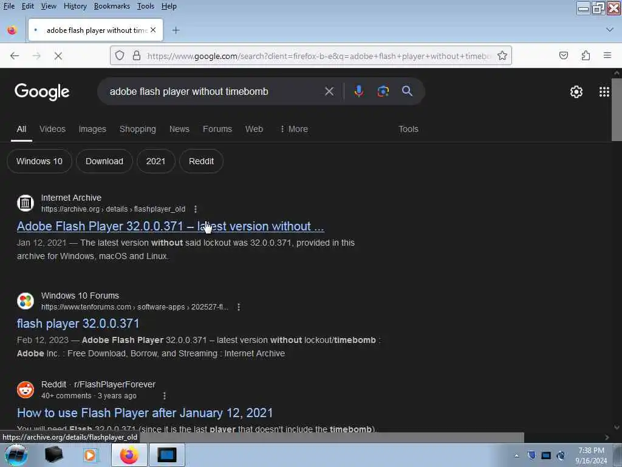622x467 pixels.
Task: Click the Firefox View icon in tab strip
Action: [x=12, y=30]
